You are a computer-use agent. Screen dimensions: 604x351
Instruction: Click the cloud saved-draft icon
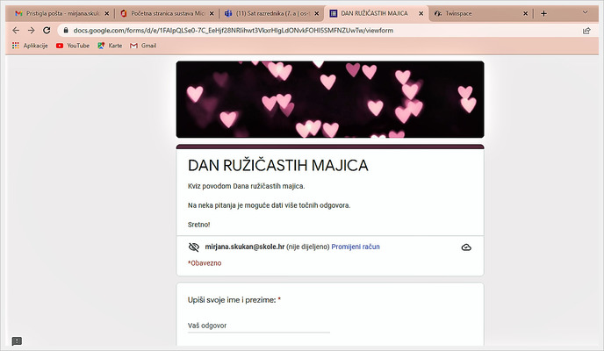pos(466,247)
